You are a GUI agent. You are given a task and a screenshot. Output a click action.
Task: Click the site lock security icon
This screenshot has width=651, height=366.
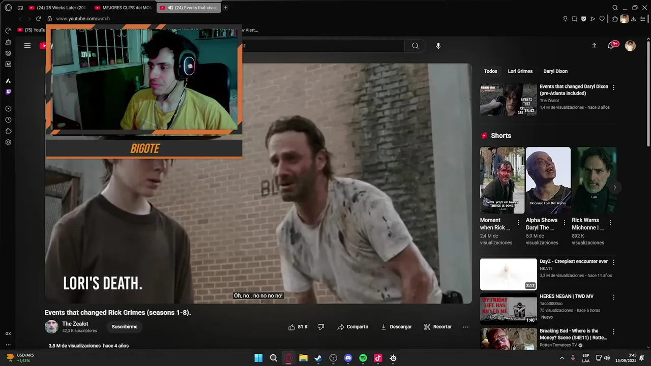(x=50, y=19)
